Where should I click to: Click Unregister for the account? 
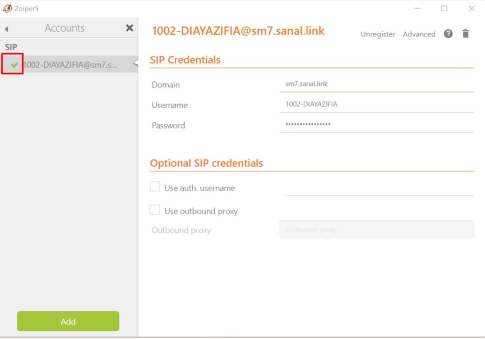click(377, 34)
